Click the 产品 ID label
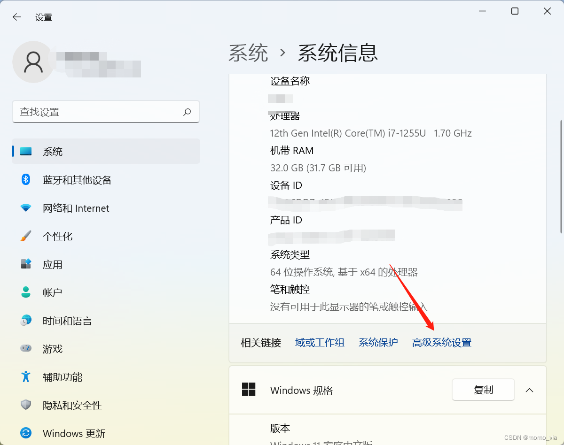Viewport: 564px width, 445px height. point(286,220)
